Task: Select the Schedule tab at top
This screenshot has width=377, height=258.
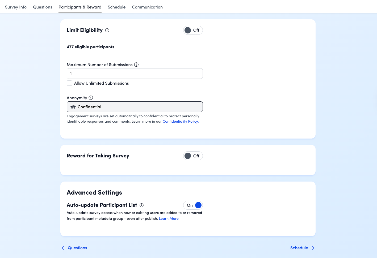Action: (116, 7)
